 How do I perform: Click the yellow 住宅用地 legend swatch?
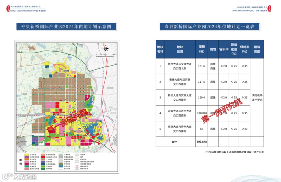coord(27,155)
